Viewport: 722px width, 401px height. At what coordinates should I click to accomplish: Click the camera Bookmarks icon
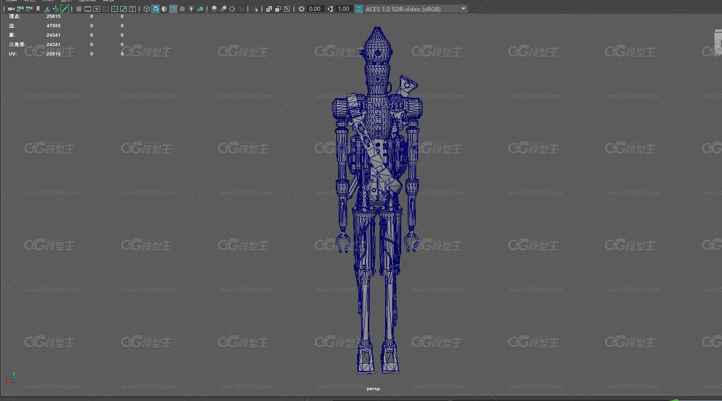38,9
